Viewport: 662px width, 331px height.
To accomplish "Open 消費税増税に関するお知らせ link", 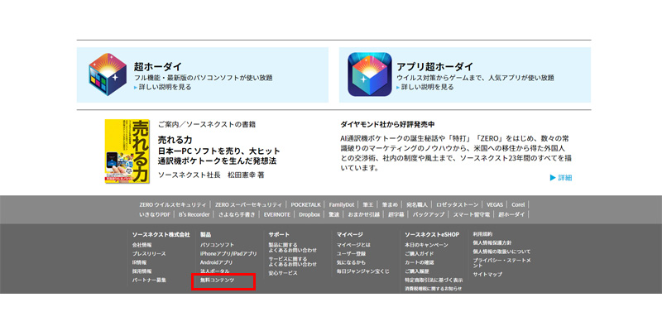I will (x=433, y=289).
